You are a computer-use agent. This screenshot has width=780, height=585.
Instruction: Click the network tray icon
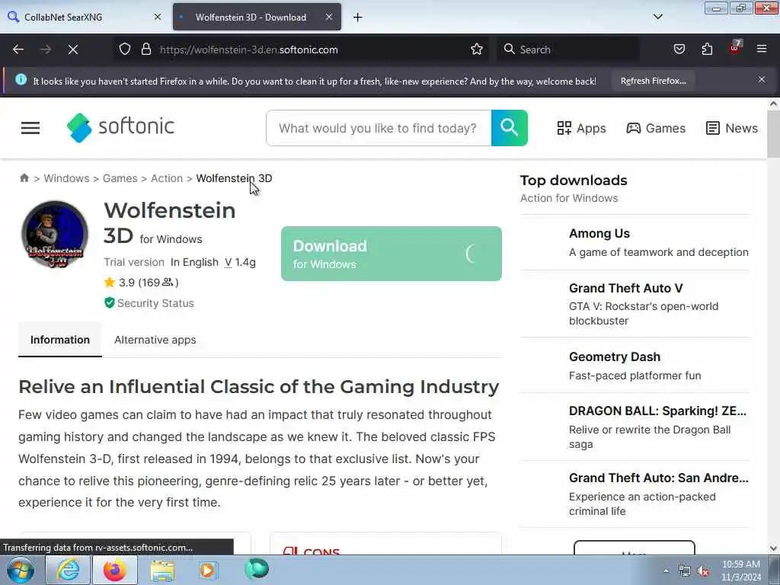pyautogui.click(x=685, y=571)
